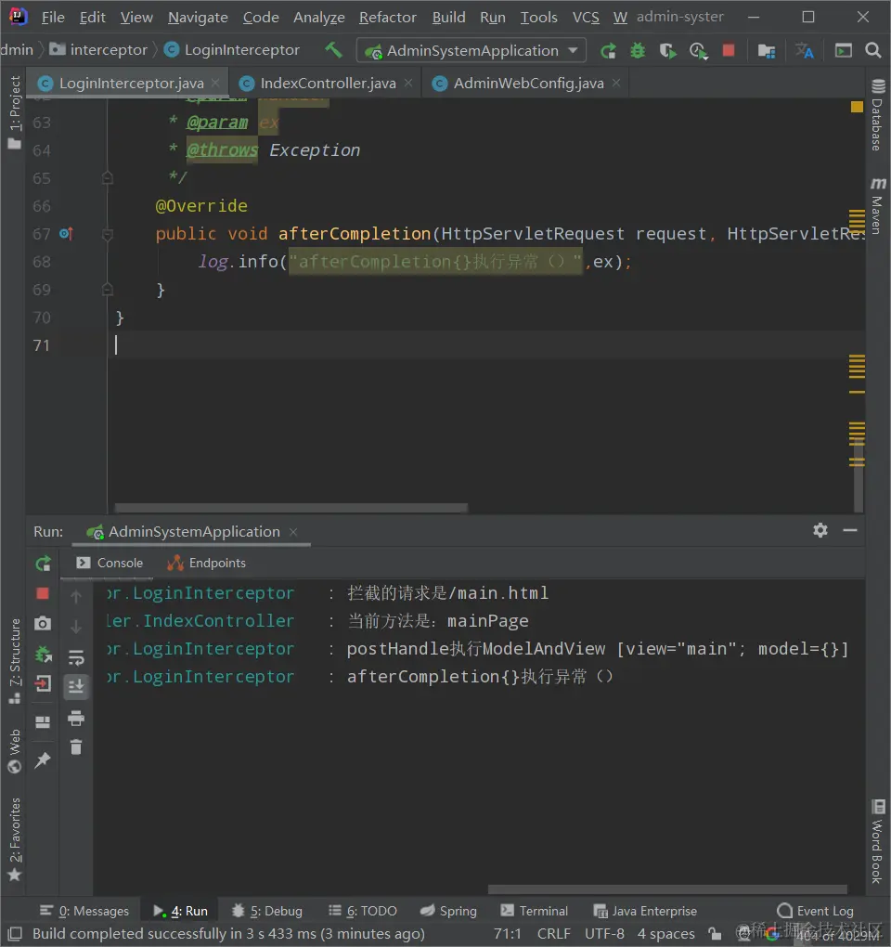891x947 pixels.
Task: Click the override gutter icon on line 67
Action: click(67, 234)
